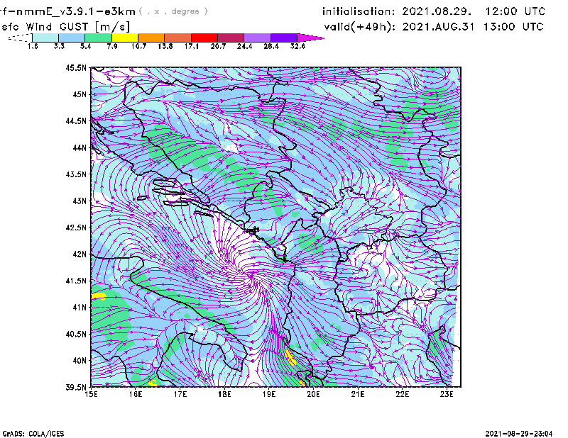Click the light cyan 1.6–3.3 legend swatch
This screenshot has width=568, height=438.
(45, 38)
